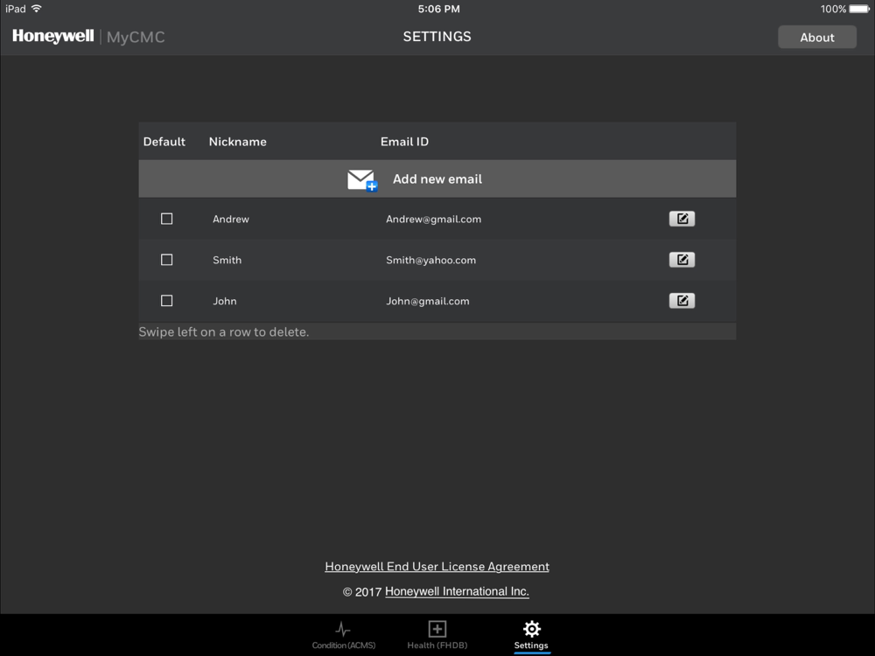Click the 100% battery percentage
875x656 pixels.
coord(833,9)
